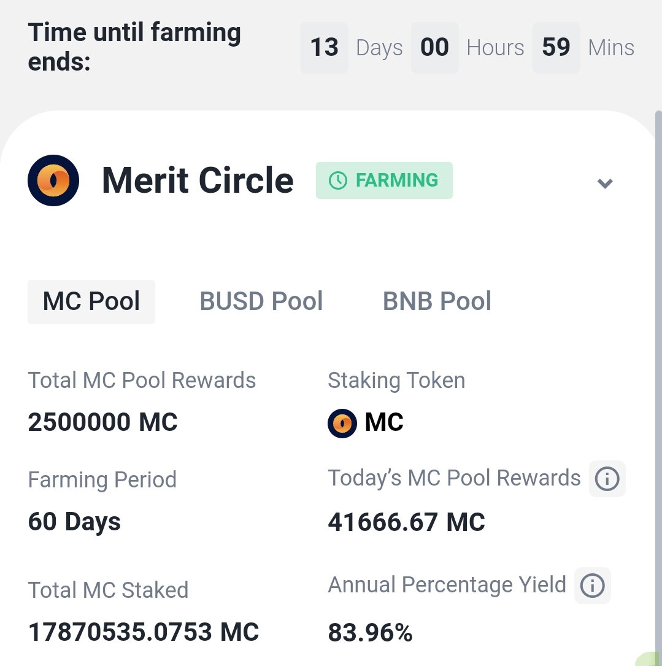Viewport: 662px width, 666px height.
Task: Click the 59 Mins countdown box
Action: [556, 48]
